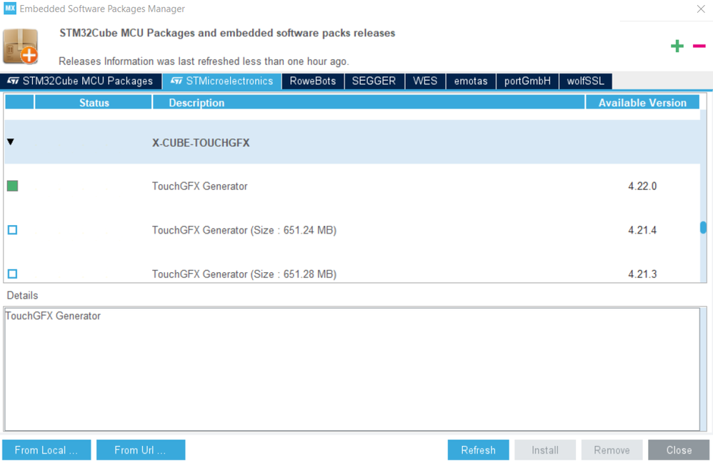Click the From Local ... button
713x463 pixels.
(46, 450)
